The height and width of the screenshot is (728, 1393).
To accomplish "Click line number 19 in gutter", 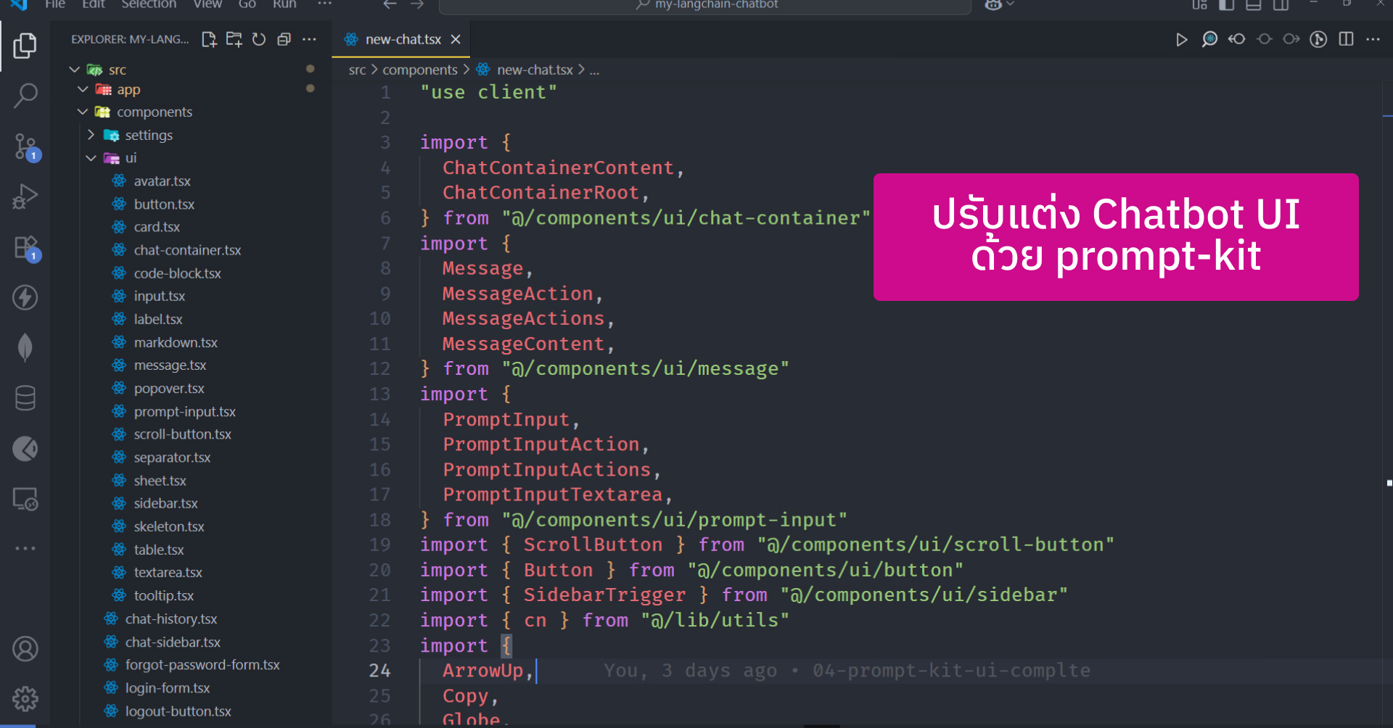I will pyautogui.click(x=379, y=545).
